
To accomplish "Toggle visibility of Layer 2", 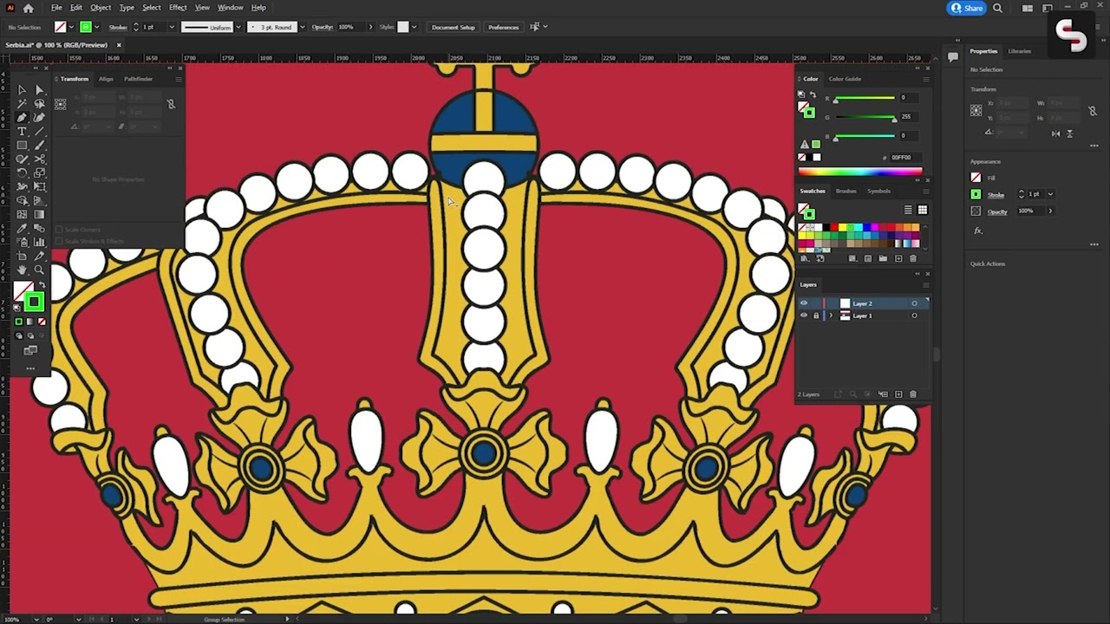I will 803,303.
